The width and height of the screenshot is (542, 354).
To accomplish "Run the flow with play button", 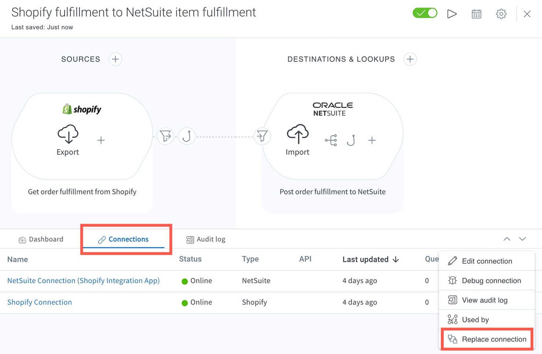I will coord(452,14).
